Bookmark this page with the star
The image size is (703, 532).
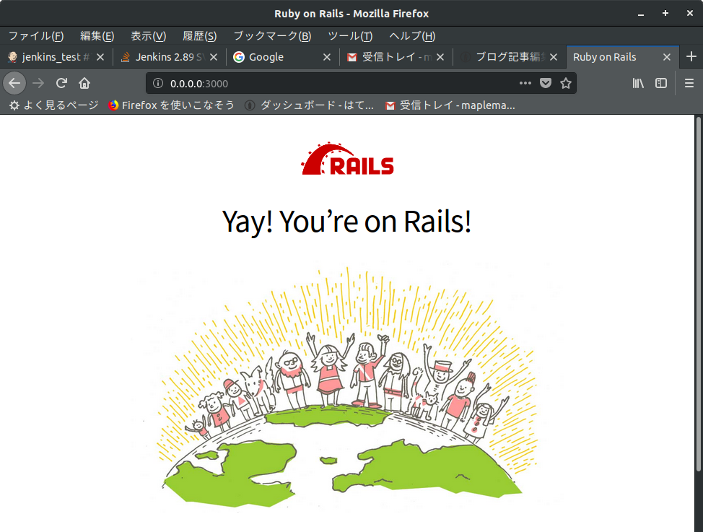(566, 83)
